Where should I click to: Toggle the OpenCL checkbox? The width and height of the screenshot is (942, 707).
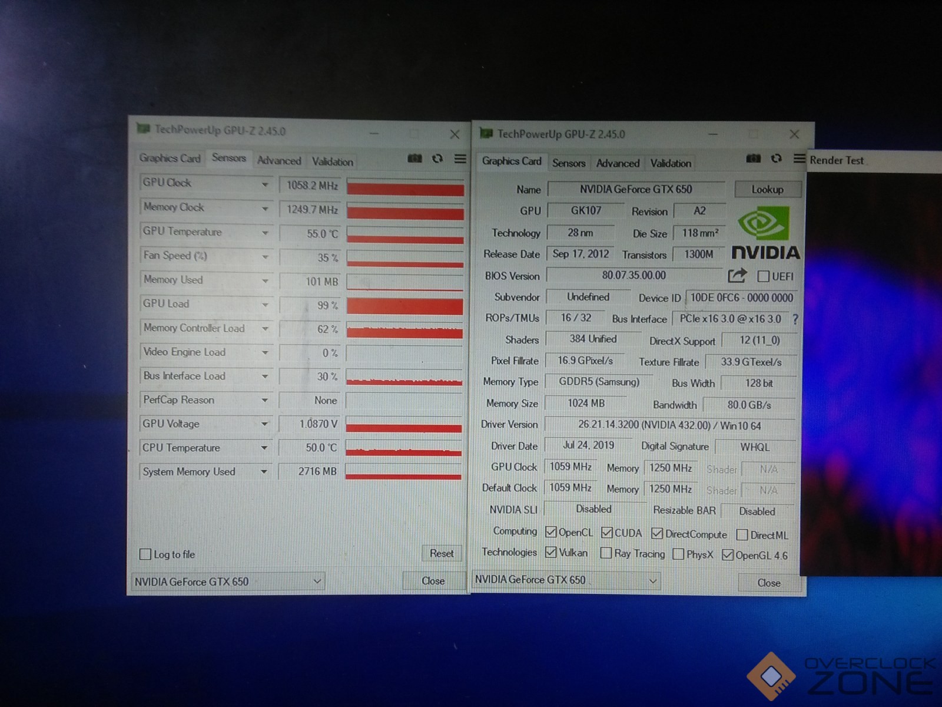pos(551,532)
